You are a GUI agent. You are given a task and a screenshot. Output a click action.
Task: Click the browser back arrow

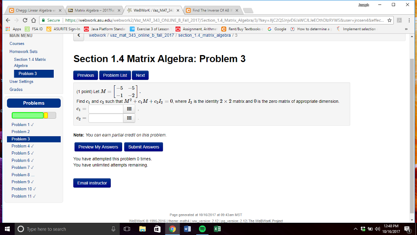7,19
